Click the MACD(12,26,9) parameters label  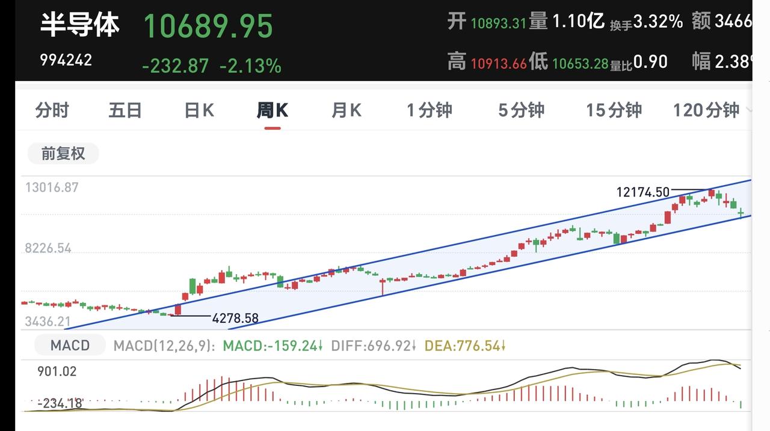[164, 346]
